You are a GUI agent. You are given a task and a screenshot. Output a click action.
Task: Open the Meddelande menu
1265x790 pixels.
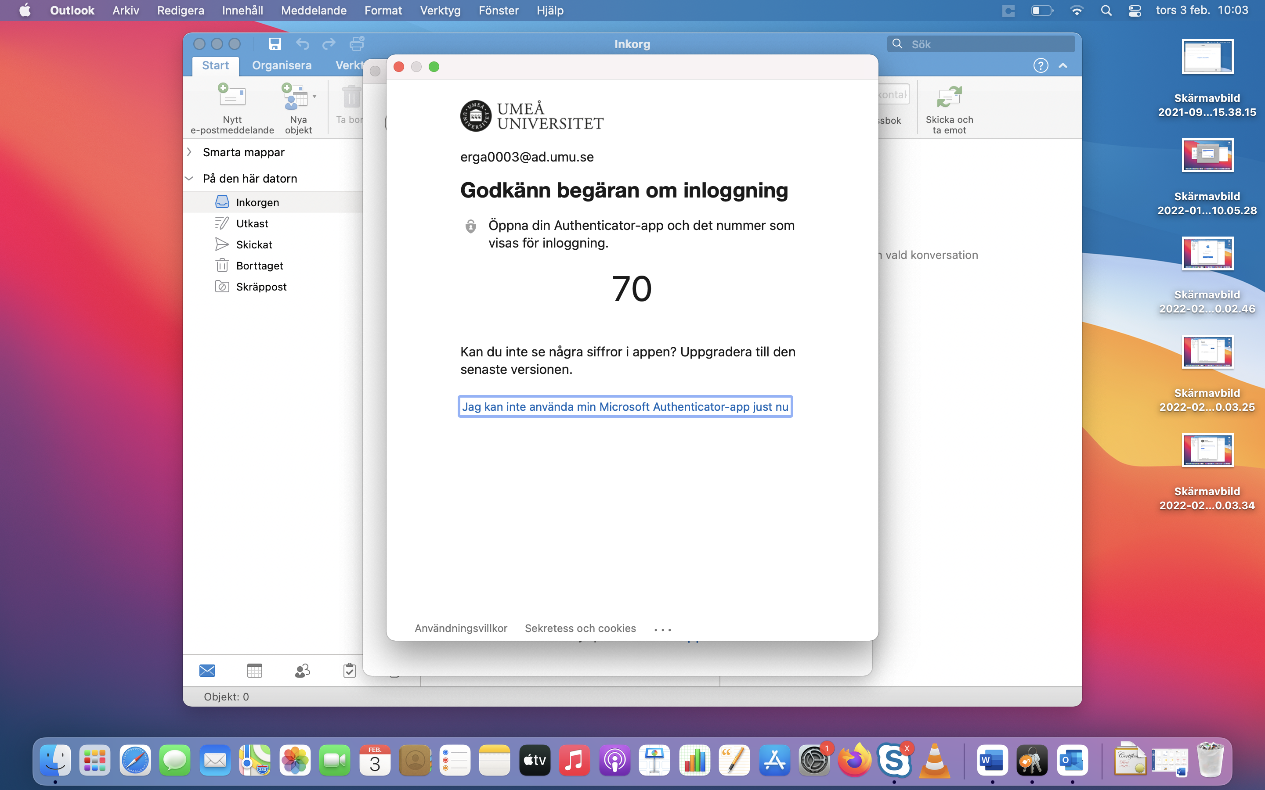pyautogui.click(x=314, y=11)
